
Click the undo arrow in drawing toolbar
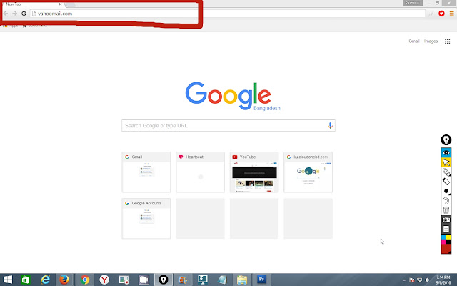(446, 200)
